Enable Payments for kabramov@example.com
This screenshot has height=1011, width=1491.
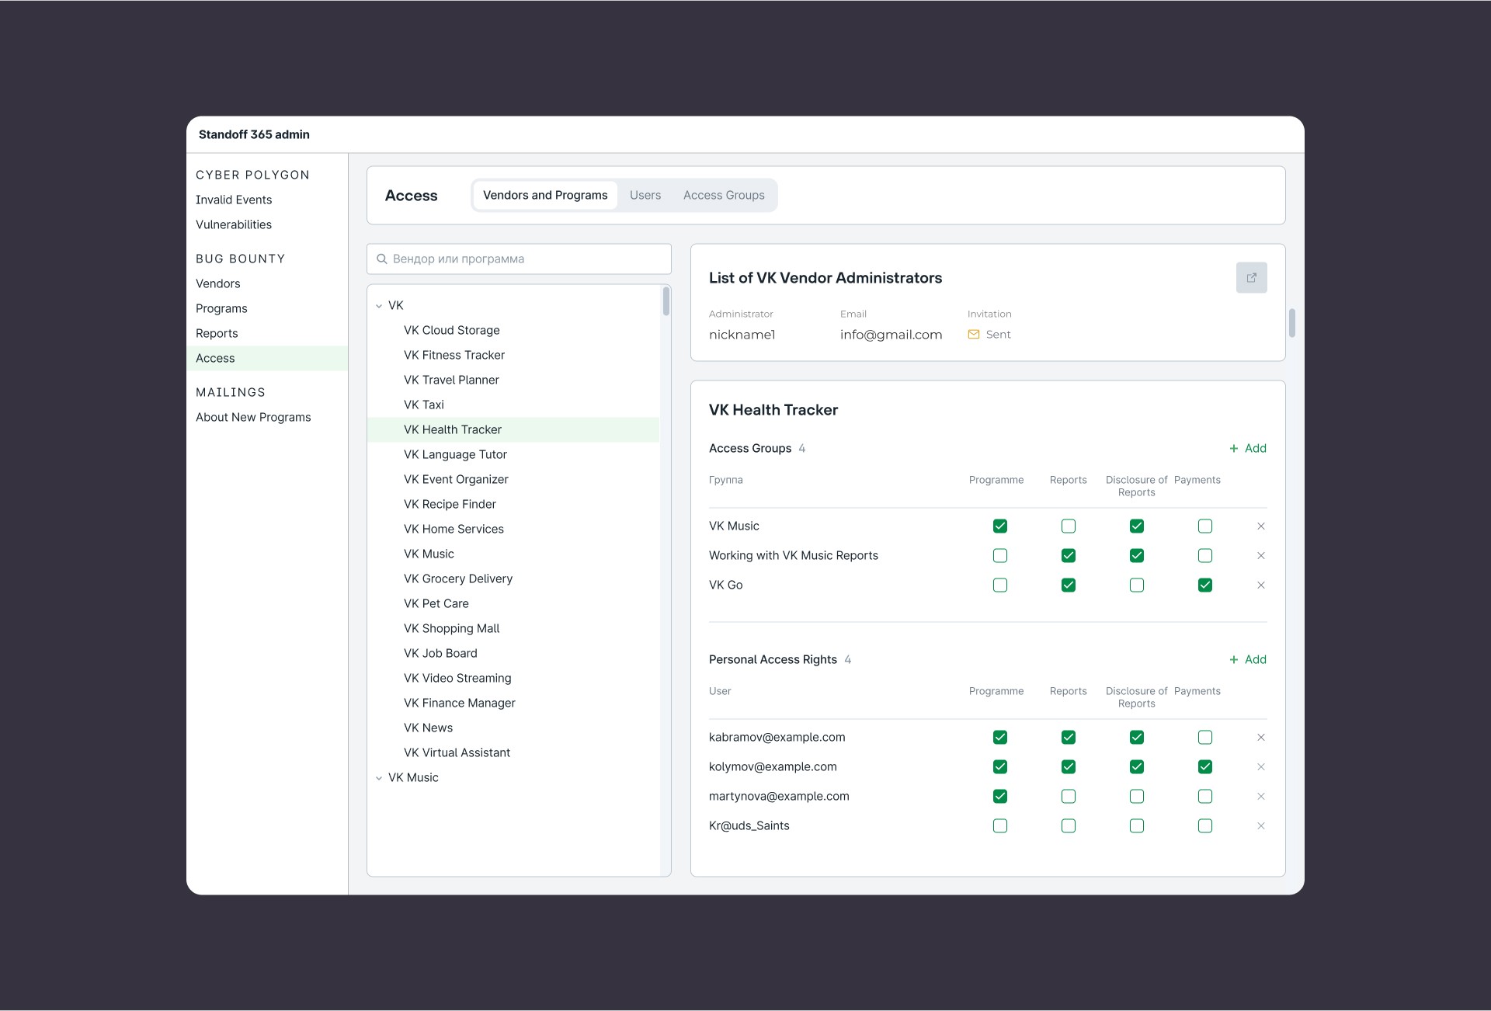click(x=1205, y=738)
